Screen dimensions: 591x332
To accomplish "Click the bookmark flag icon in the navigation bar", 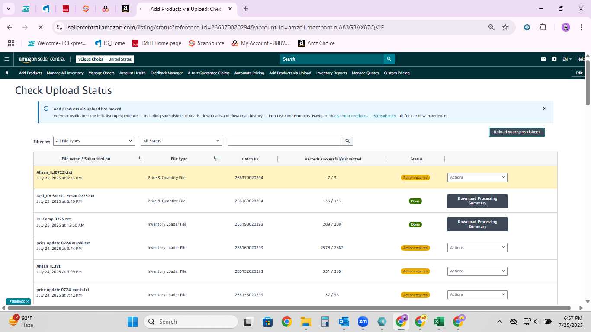I will [6, 73].
